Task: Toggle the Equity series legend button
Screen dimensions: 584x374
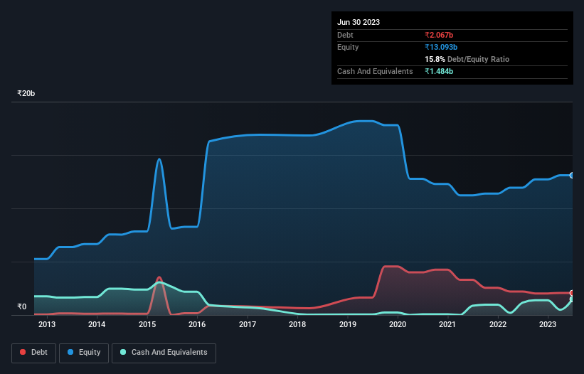Action: [x=84, y=353]
